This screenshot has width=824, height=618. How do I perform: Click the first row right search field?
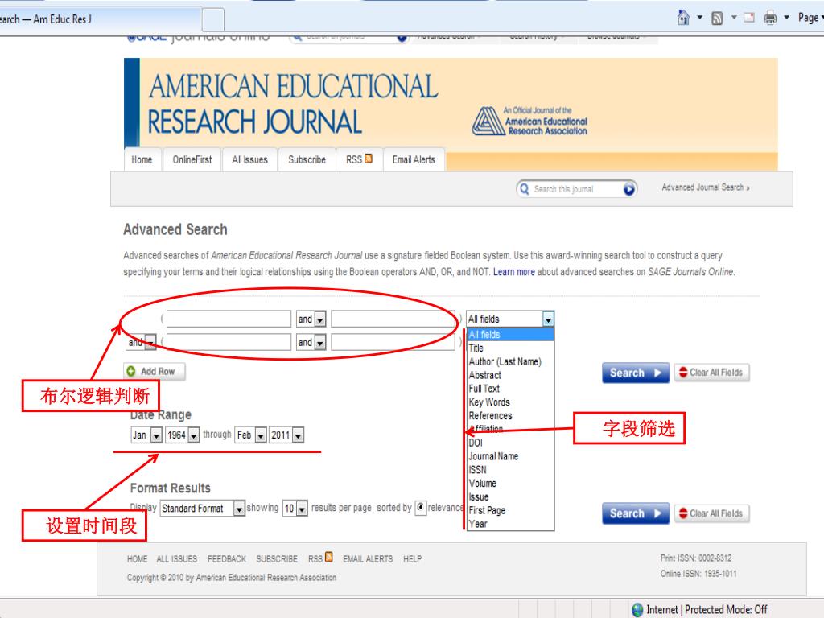pos(393,319)
